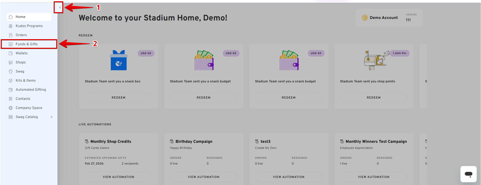Screen dimensions: 481x185
Task: Click the blue snack box gift image
Action: click(x=118, y=61)
